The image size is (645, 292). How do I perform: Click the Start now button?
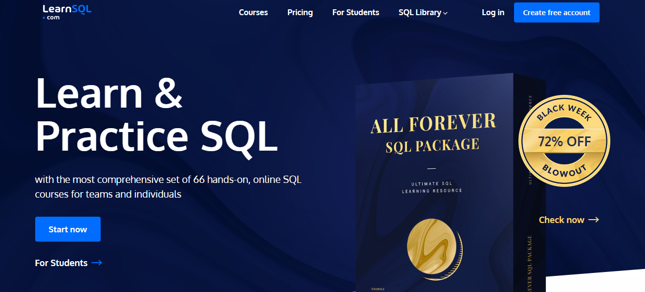[x=68, y=229]
